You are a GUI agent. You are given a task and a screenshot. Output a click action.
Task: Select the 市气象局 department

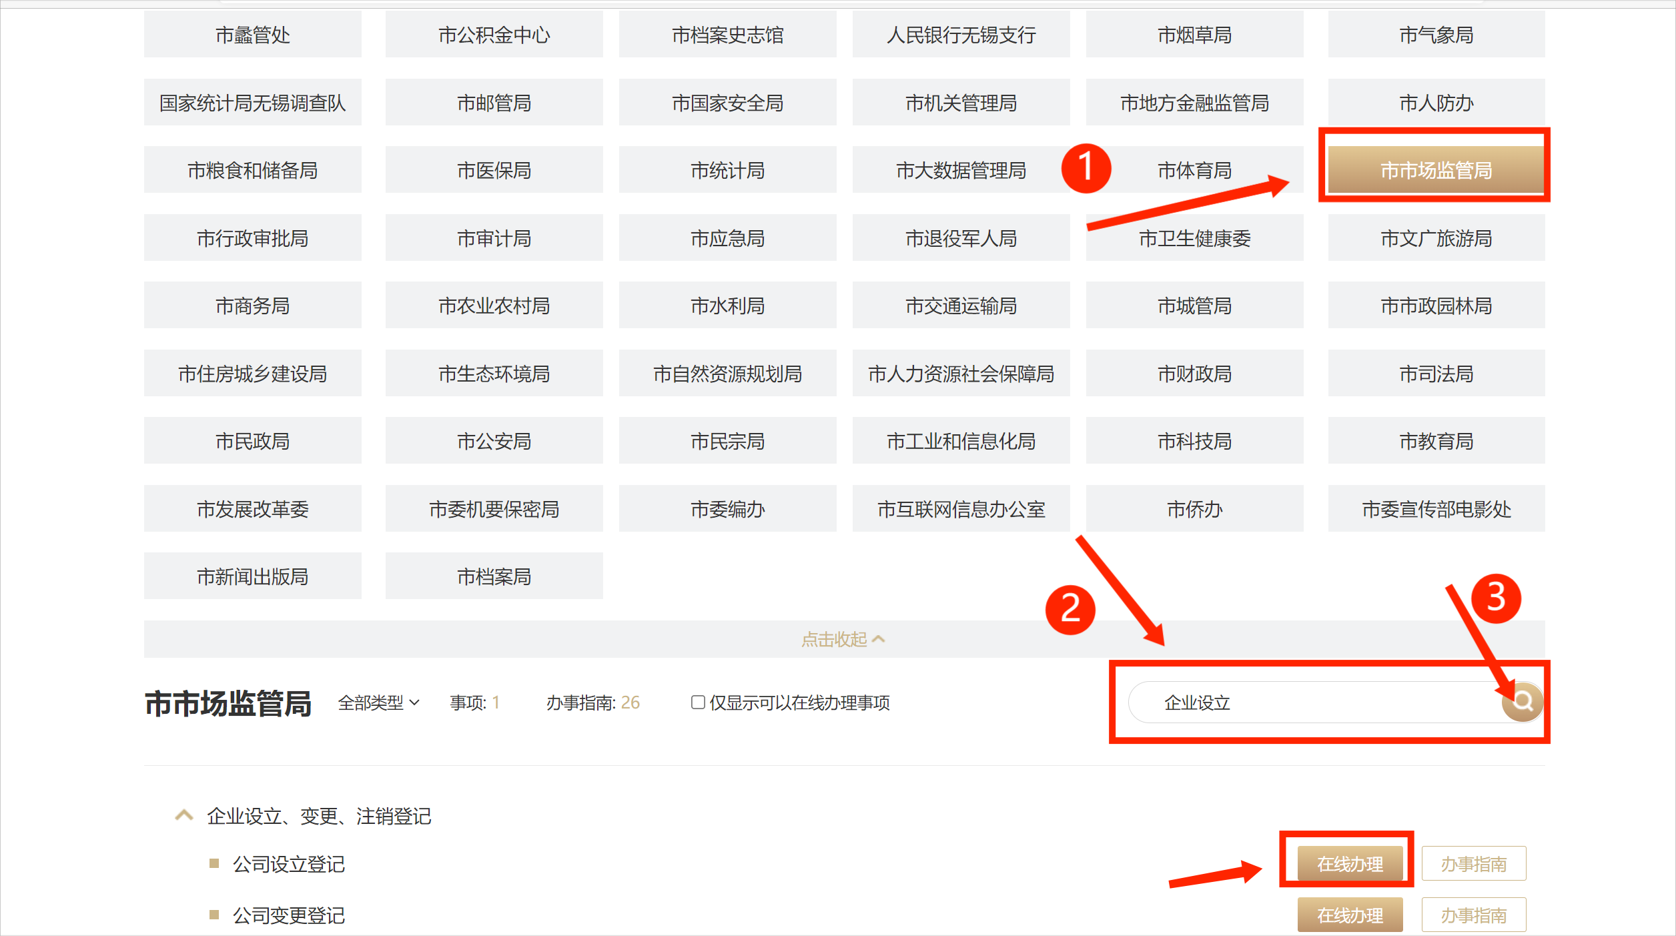(x=1436, y=35)
